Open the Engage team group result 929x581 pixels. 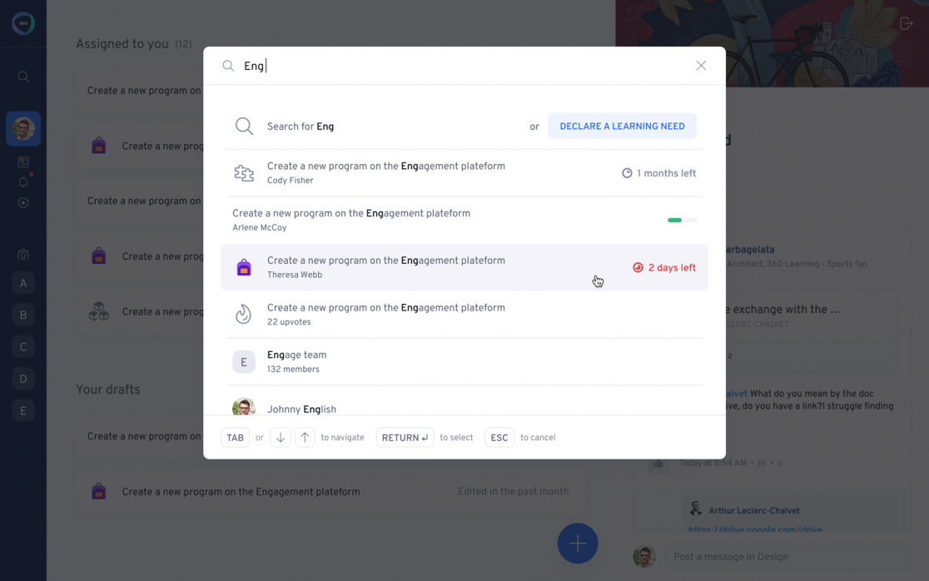[x=297, y=361]
